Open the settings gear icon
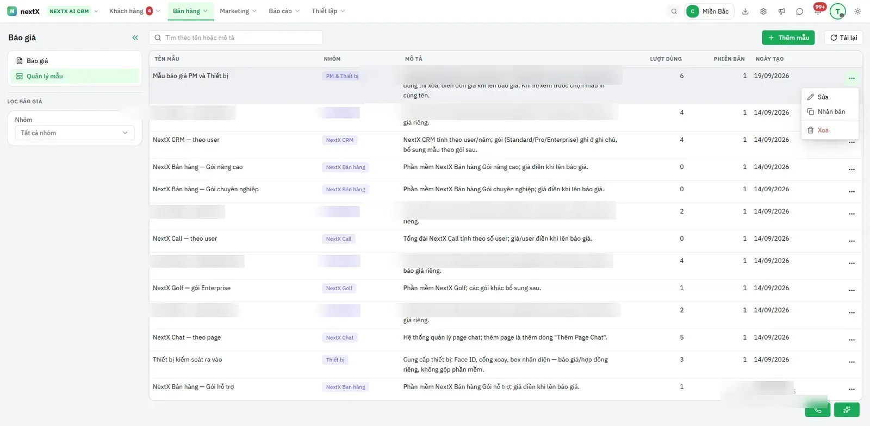The width and height of the screenshot is (870, 426). [x=763, y=11]
